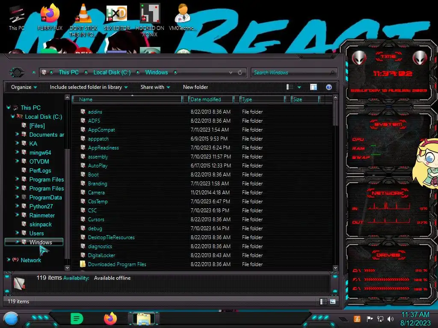The width and height of the screenshot is (438, 328).
Task: Open the VLC cone desktop shortcut
Action: click(83, 20)
